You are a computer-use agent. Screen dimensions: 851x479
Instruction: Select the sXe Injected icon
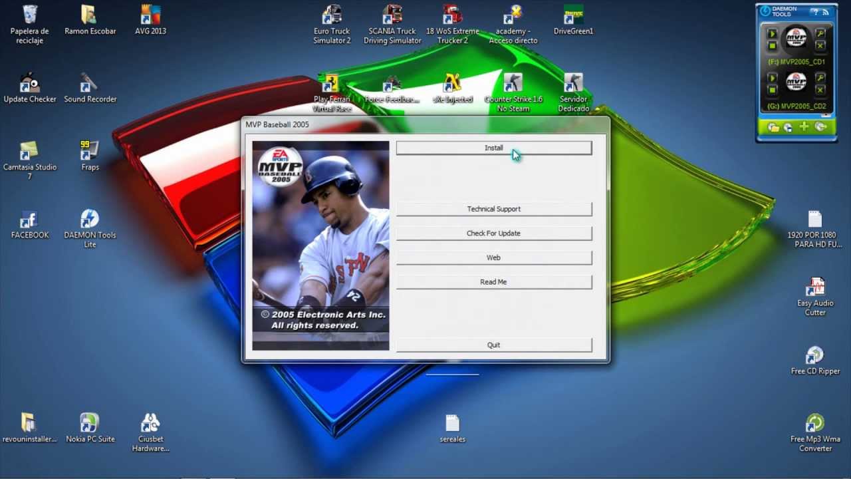[452, 88]
